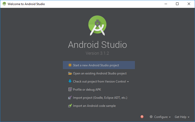Screen dimensions: 195x122
Task: Minimize the Welcome to Android Studio window
Action: point(166,4)
